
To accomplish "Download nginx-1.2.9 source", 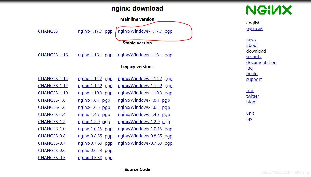I will point(89,122).
